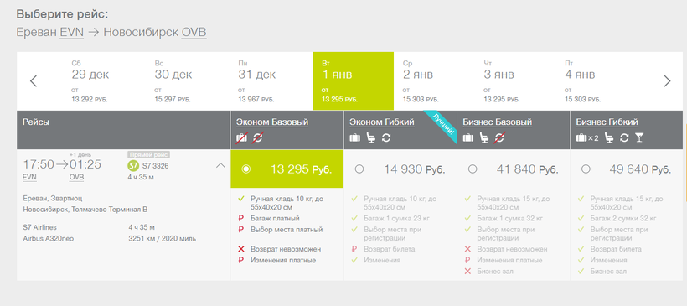This screenshot has height=306, width=687.
Task: Click seat icon under Эконом Гибкий
Action: pyautogui.click(x=371, y=137)
